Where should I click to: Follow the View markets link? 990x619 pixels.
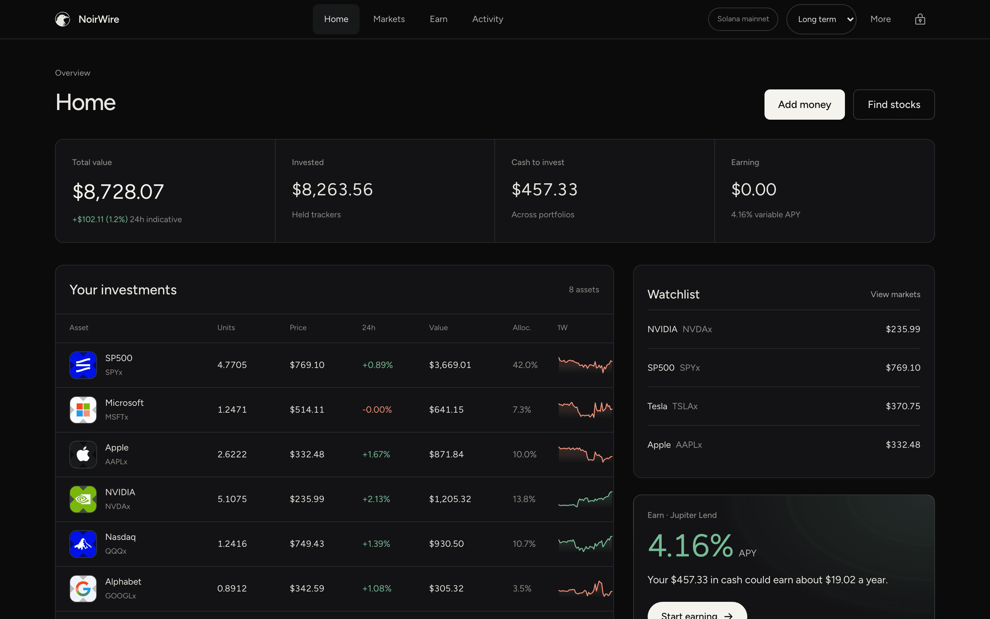pyautogui.click(x=895, y=294)
